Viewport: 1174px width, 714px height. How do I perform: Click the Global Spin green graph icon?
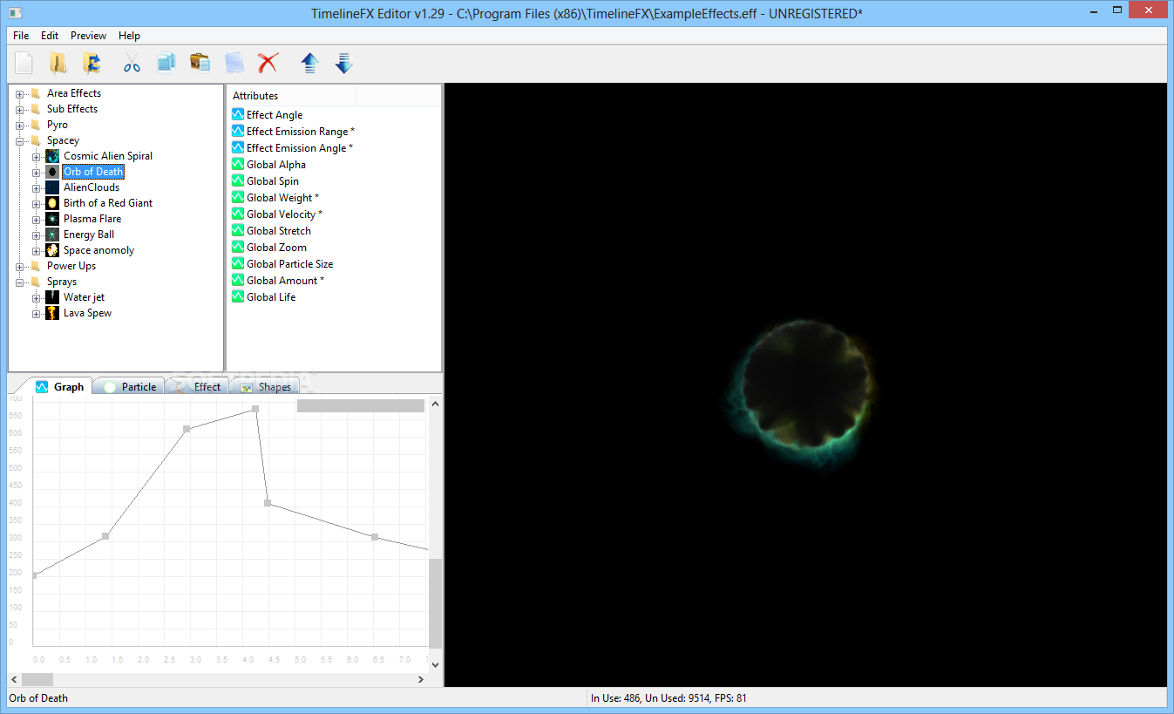pos(238,180)
